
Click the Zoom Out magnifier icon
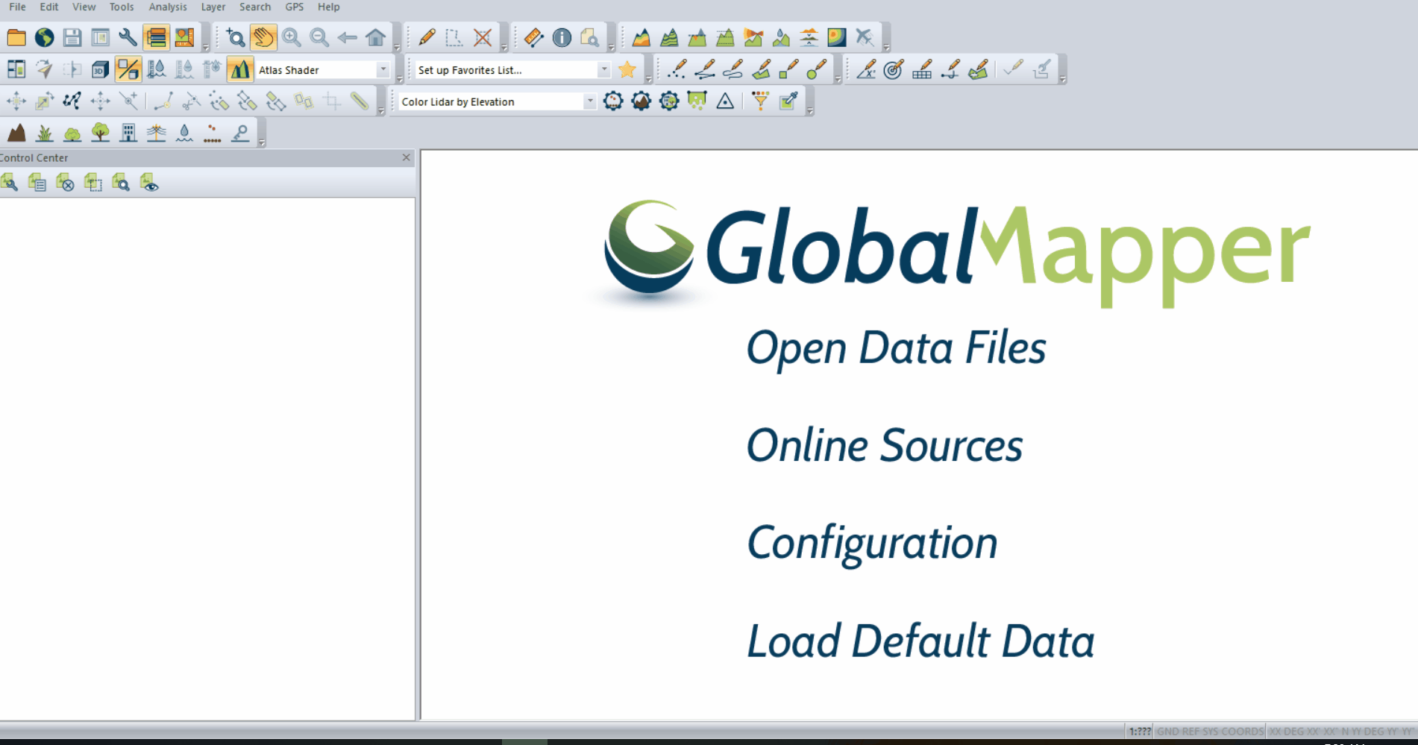[x=319, y=37]
